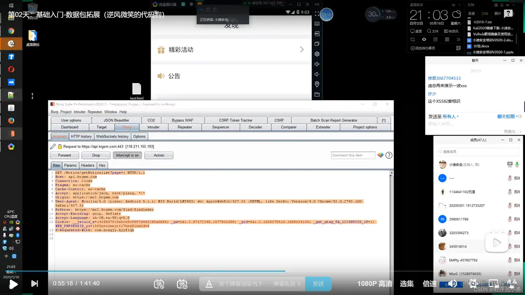Open Firefox from the left taskbar
The width and height of the screenshot is (525, 295).
pos(11,121)
